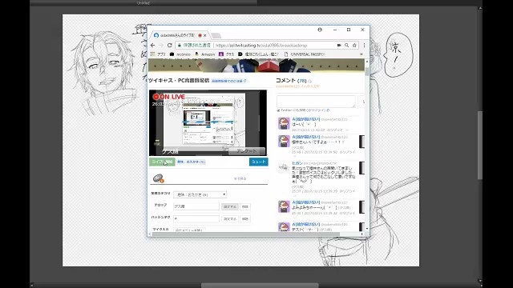The height and width of the screenshot is (288, 513).
Task: Open the Amazon bookmark
Action: point(205,54)
